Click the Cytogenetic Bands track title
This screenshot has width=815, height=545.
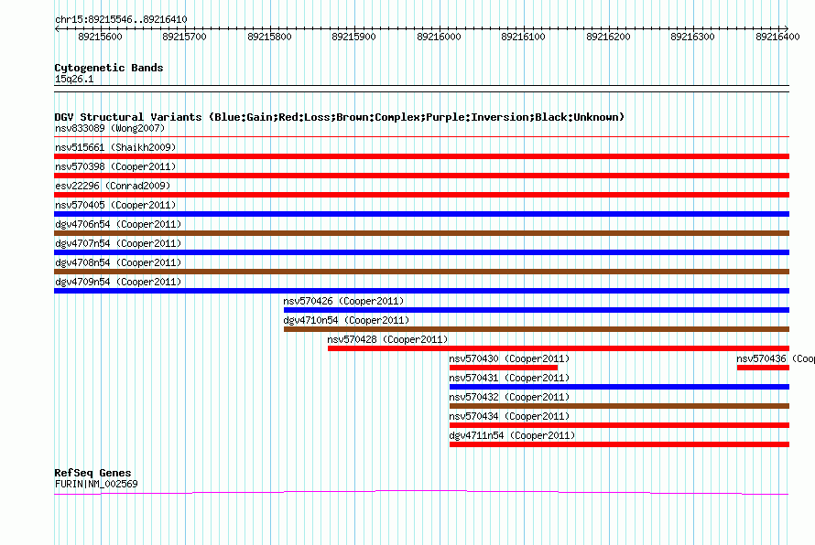109,68
